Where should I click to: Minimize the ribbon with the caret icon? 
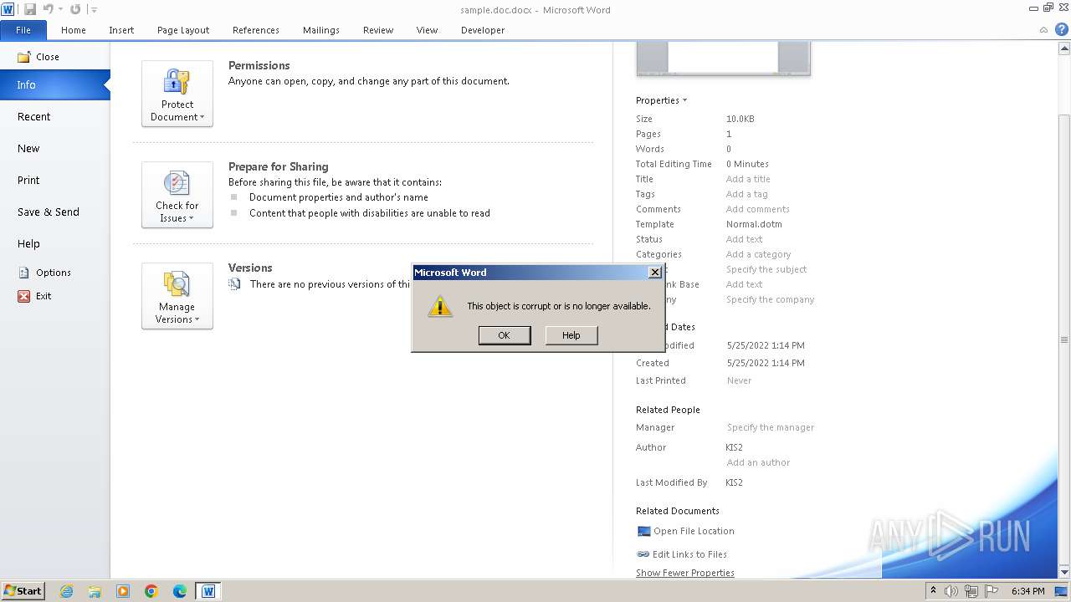point(1043,30)
